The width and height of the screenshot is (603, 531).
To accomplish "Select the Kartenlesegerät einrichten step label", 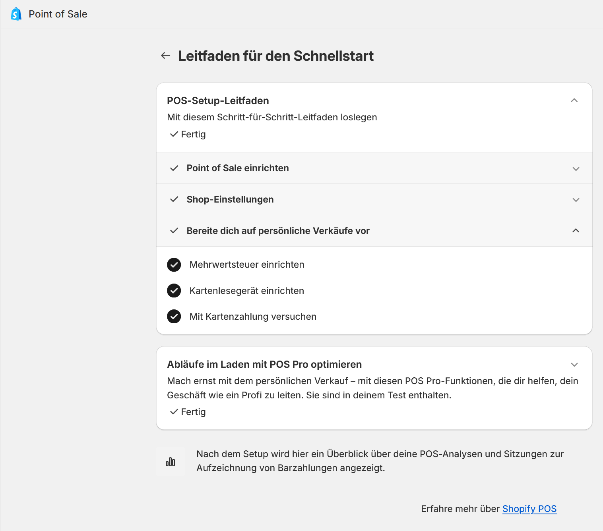I will point(247,291).
